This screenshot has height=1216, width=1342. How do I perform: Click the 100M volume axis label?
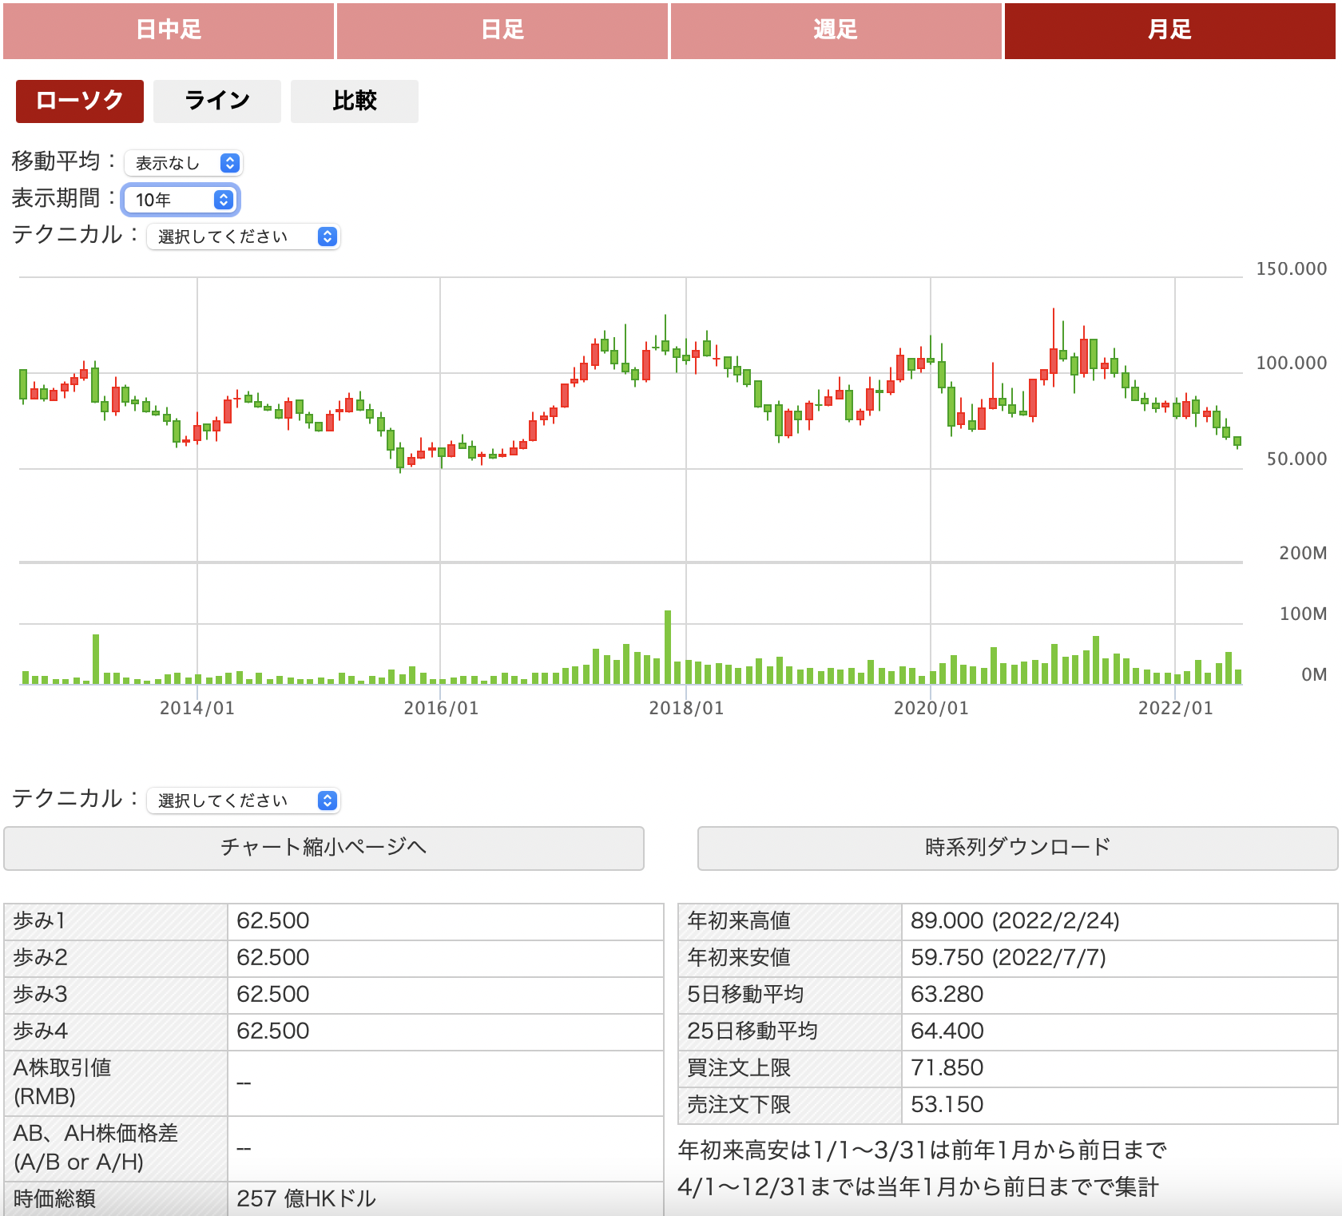click(x=1303, y=614)
